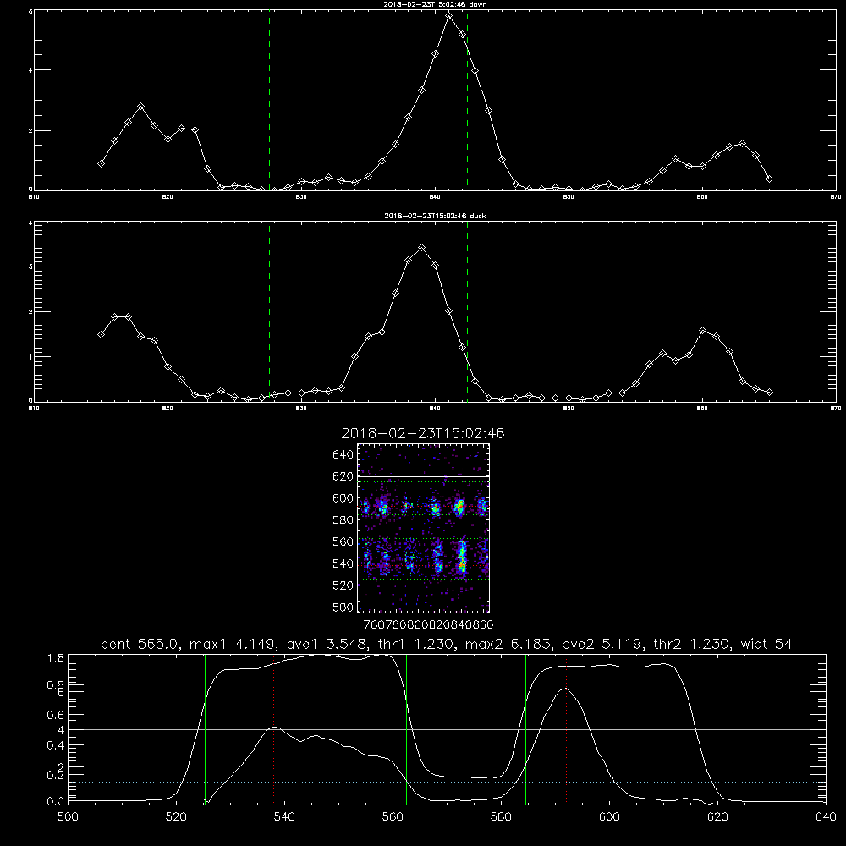This screenshot has width=846, height=846.
Task: Click the rightmost green vertical line in bottom plot
Action: coord(689,729)
